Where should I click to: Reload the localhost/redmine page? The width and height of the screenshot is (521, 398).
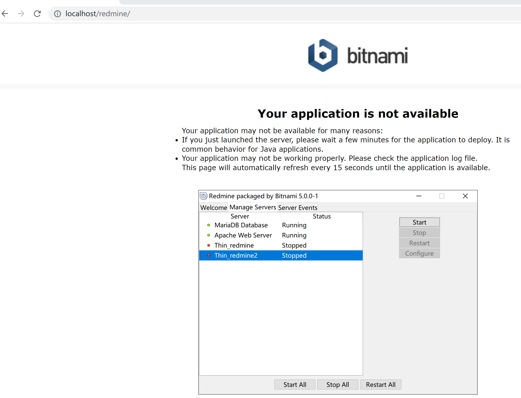tap(37, 13)
